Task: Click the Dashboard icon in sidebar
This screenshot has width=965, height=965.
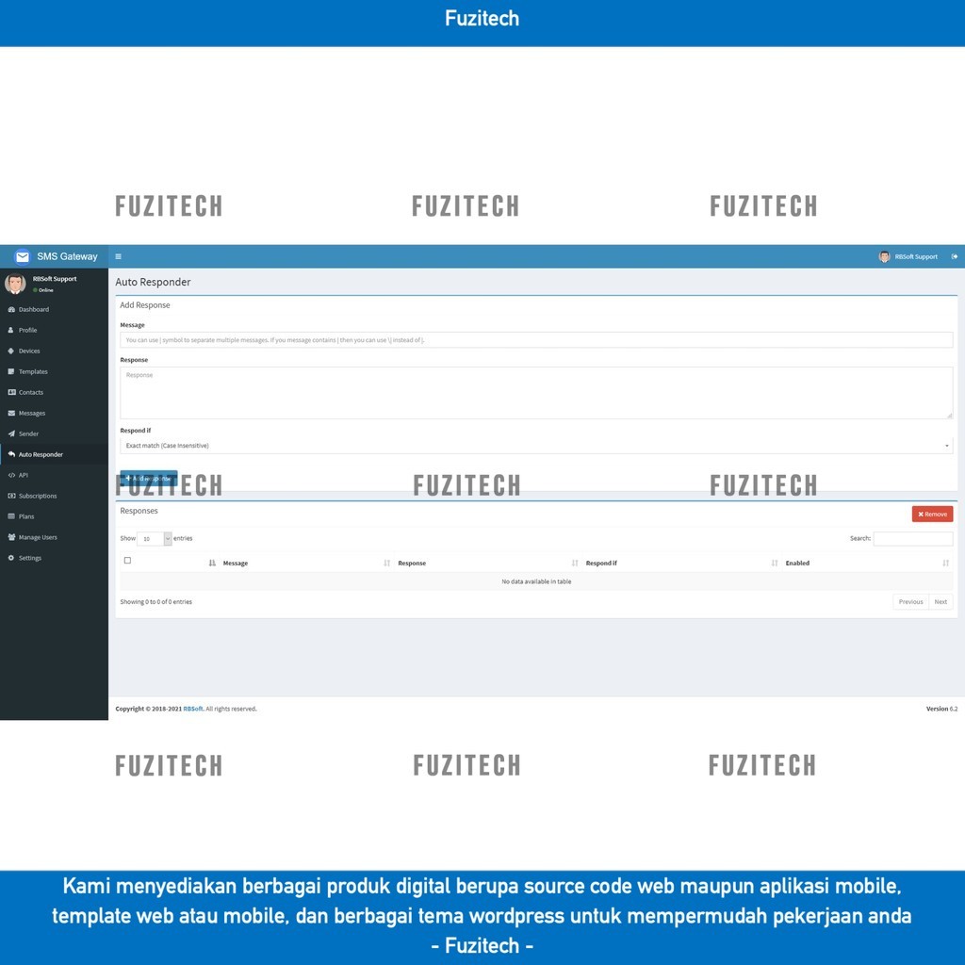Action: point(11,309)
